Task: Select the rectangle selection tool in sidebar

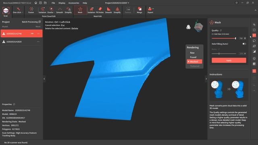Action: [x=254, y=30]
